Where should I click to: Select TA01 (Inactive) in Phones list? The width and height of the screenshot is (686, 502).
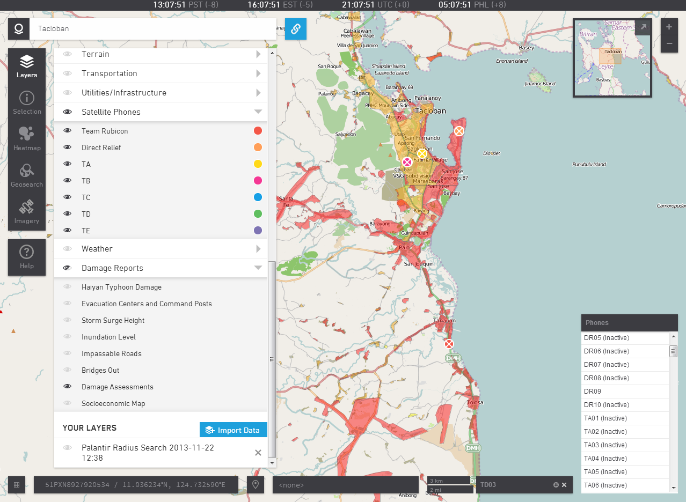tap(625, 418)
